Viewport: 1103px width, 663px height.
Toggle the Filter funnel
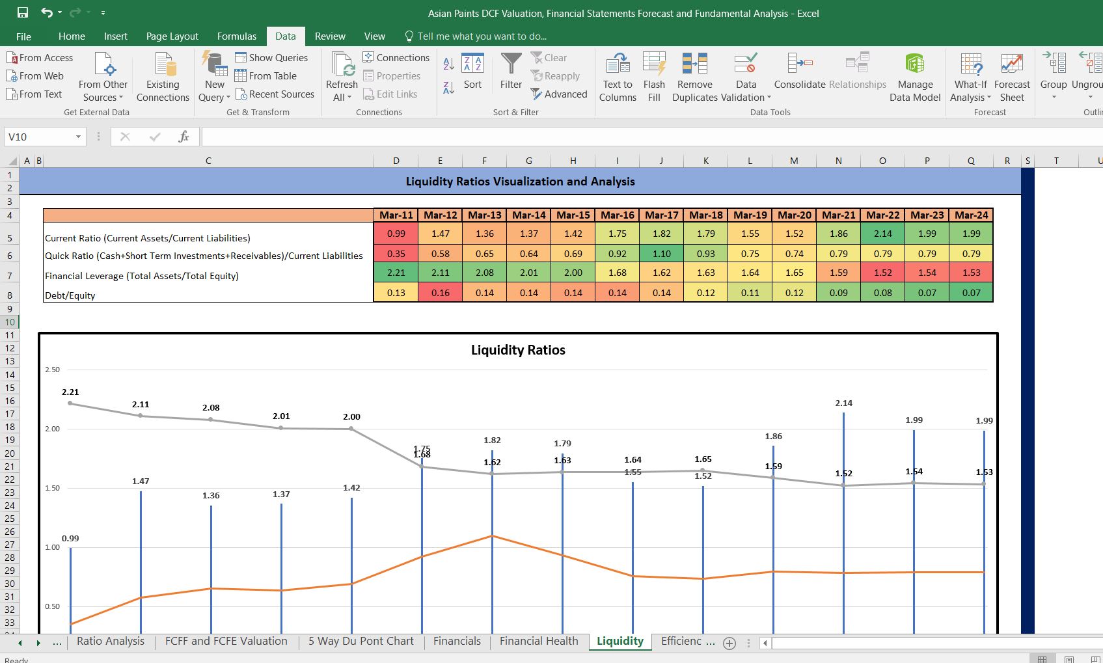511,72
